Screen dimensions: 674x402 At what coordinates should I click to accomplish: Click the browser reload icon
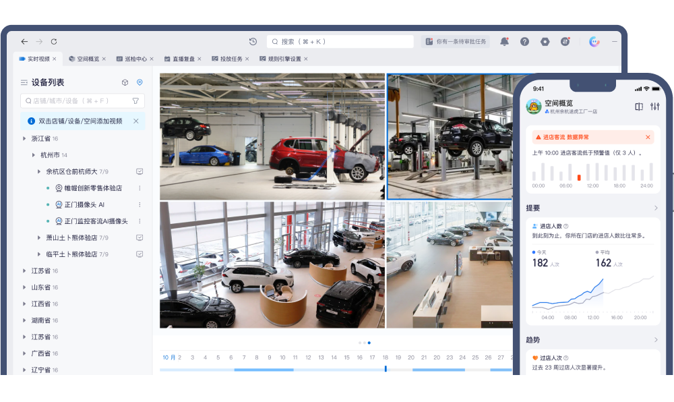click(54, 42)
